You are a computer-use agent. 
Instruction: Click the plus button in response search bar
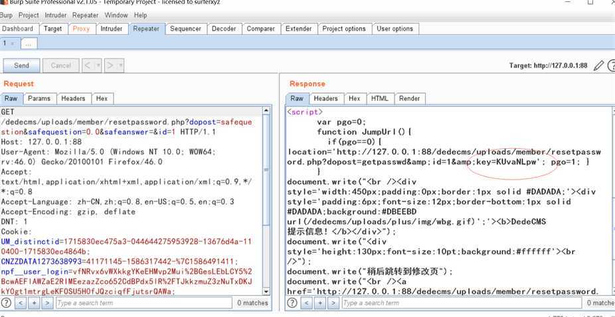[x=320, y=303]
